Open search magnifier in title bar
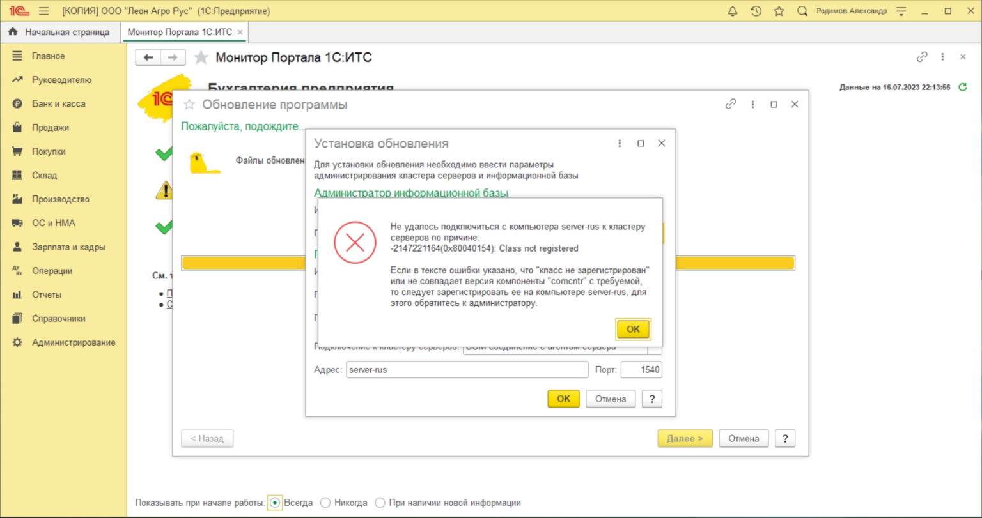 point(802,11)
